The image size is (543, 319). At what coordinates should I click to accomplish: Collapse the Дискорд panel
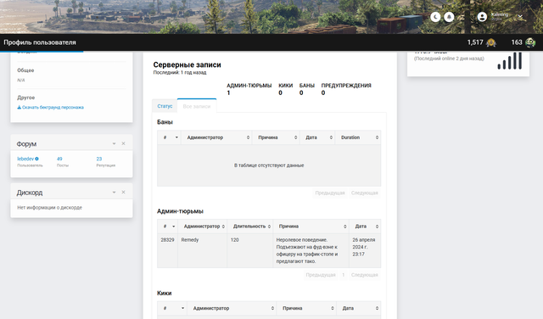(x=114, y=193)
